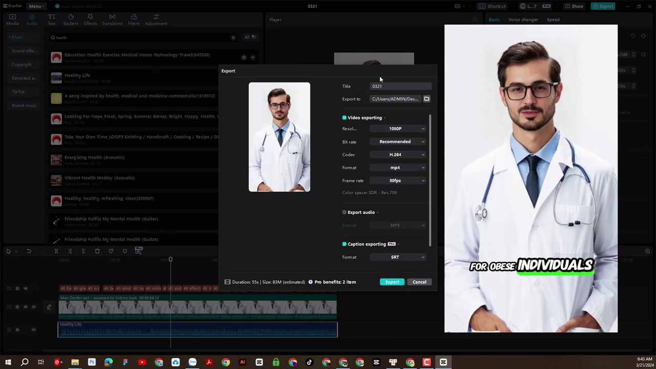Screen dimensions: 656x369
Task: Select Sound effects in audio sidebar
Action: (25, 51)
